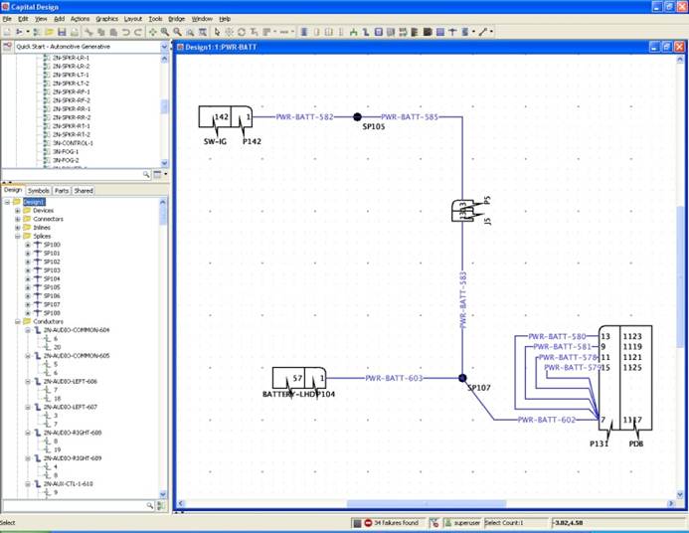Image resolution: width=689 pixels, height=533 pixels.
Task: Click the green connector symbol toolbar icon
Action: [x=353, y=32]
